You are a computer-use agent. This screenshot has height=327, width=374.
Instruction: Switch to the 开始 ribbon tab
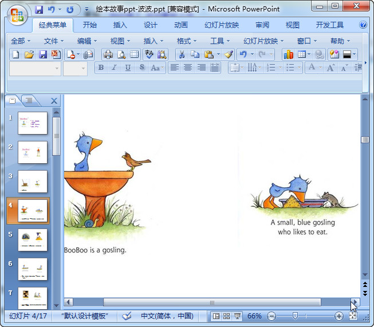coord(90,25)
